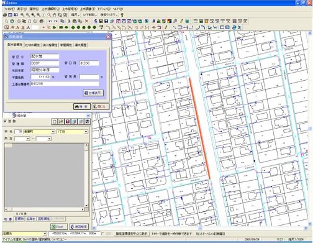Screen dimensions: 313x243
Task: Click the floppy disk save icon in side panel
Action: pos(68,122)
